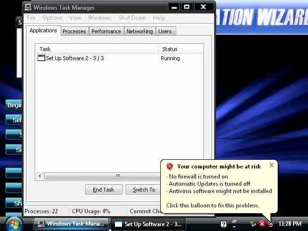Screen dimensions: 308x231
Task: Click the question mark help tray icon
Action: [223, 224]
